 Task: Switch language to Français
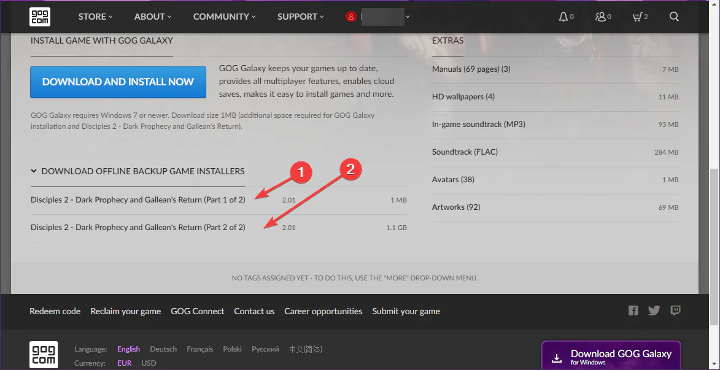pyautogui.click(x=199, y=349)
